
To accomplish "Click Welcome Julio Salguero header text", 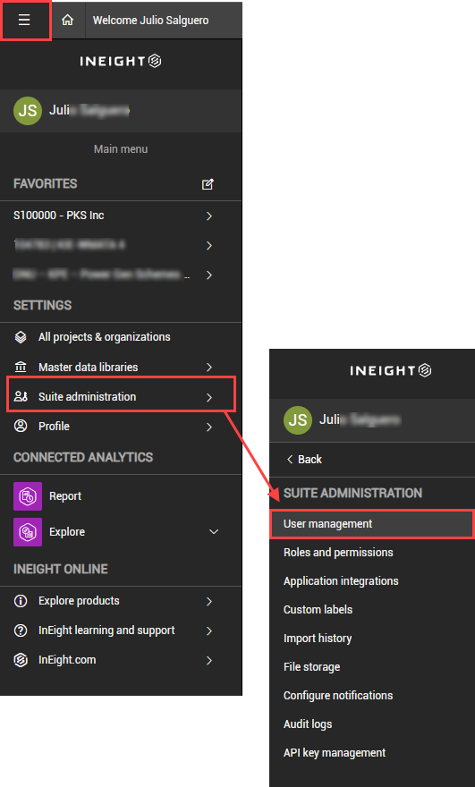I will point(150,21).
